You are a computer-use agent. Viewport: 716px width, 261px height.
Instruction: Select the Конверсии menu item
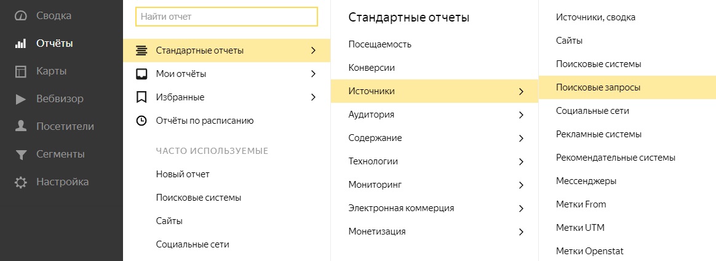(372, 68)
